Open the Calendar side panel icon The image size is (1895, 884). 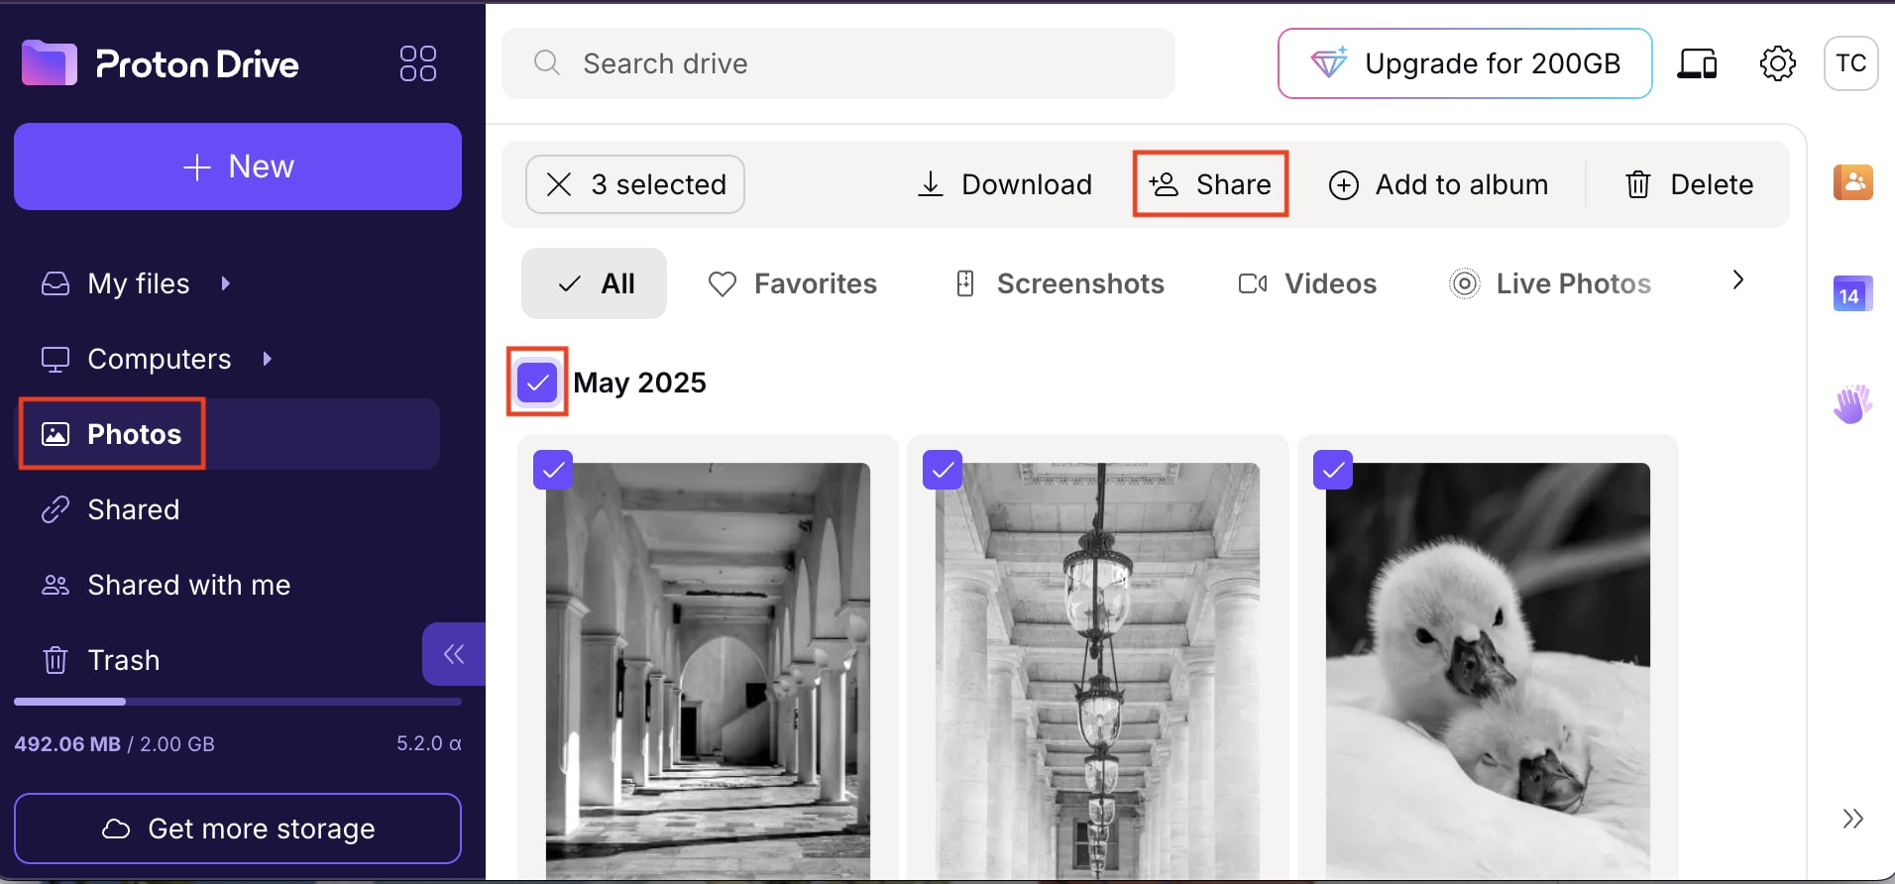coord(1852,294)
